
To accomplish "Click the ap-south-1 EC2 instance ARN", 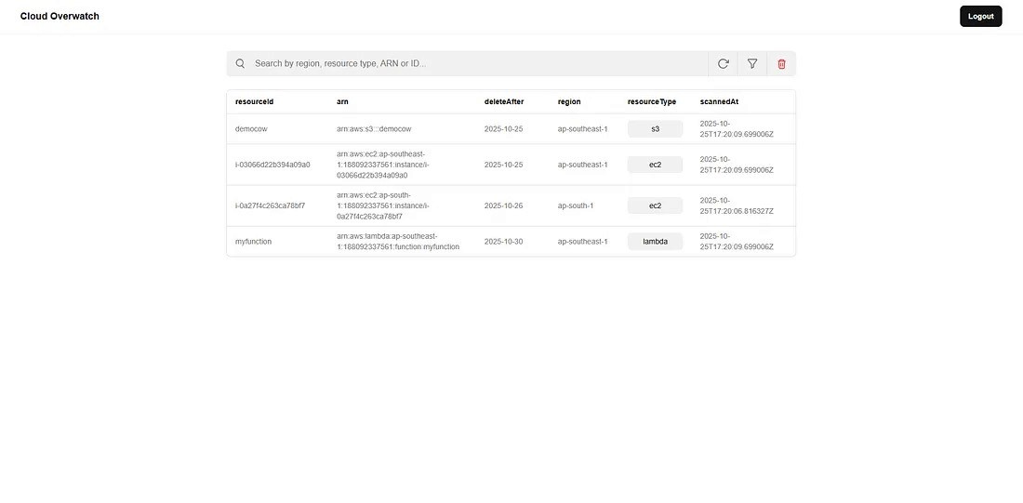I will (383, 206).
